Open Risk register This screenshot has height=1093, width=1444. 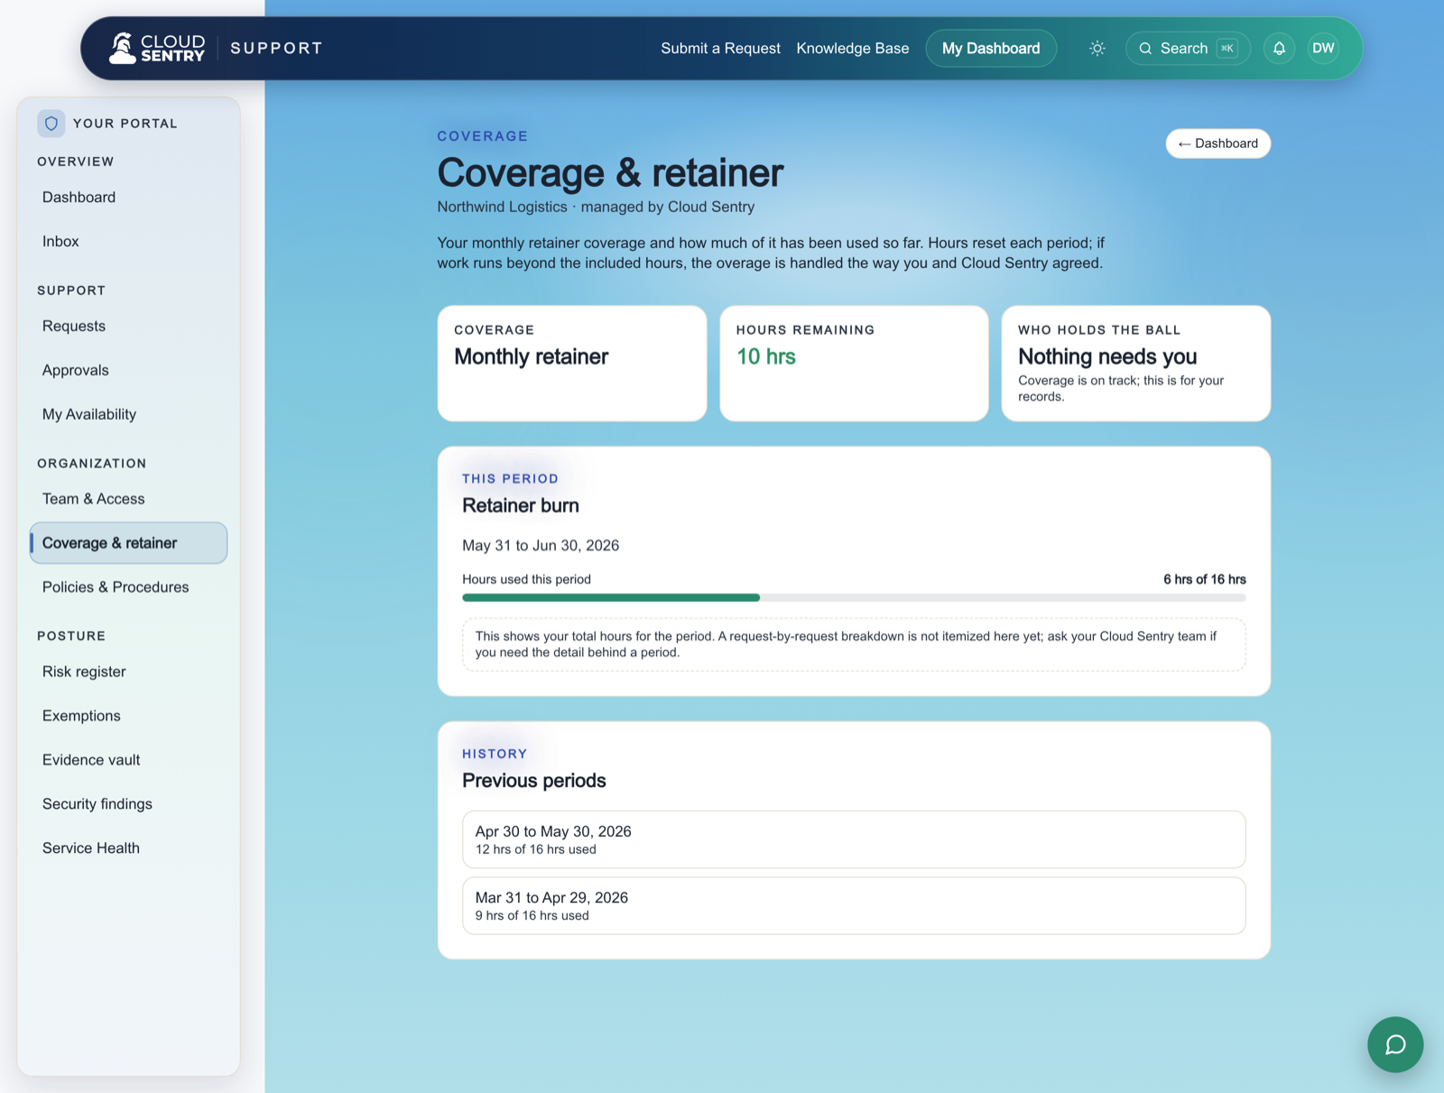(128, 672)
